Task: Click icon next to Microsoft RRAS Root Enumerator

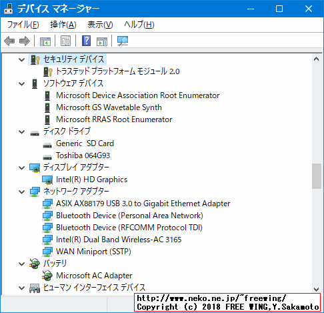Action: [x=47, y=119]
